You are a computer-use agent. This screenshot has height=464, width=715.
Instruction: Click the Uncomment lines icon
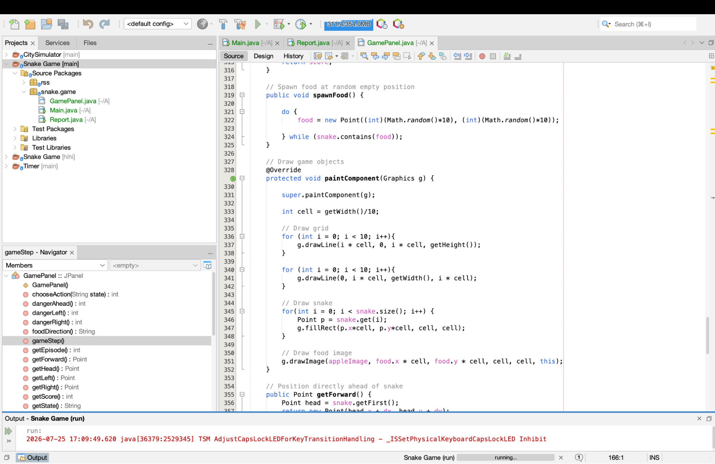coord(518,56)
